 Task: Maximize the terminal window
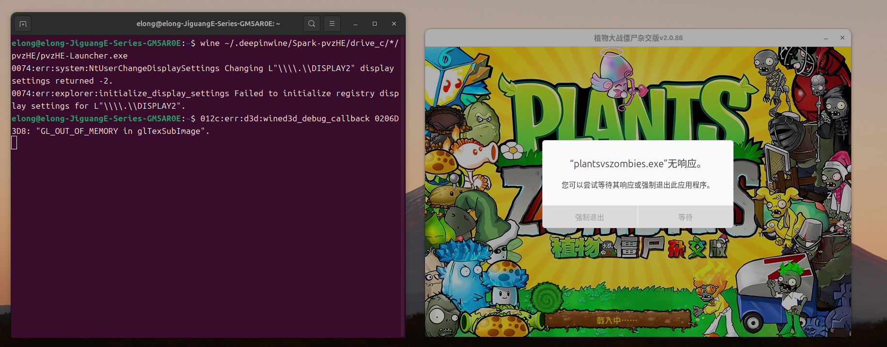(x=375, y=24)
